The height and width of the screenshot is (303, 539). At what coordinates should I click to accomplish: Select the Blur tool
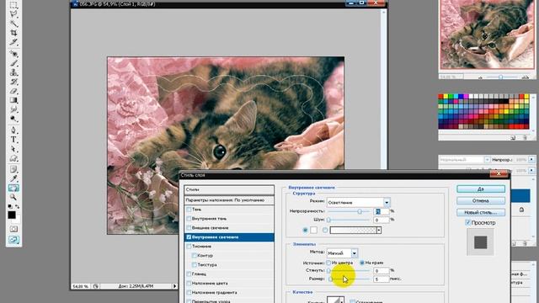pos(13,109)
